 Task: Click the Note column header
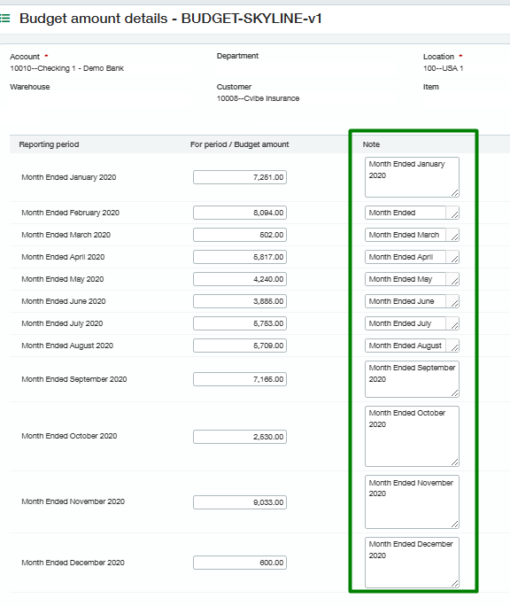[x=371, y=144]
